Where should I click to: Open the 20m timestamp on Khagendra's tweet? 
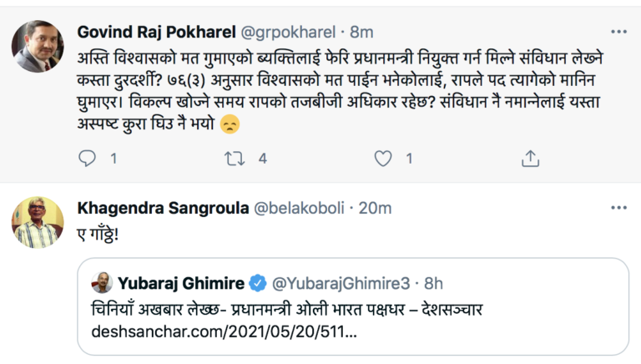(376, 207)
